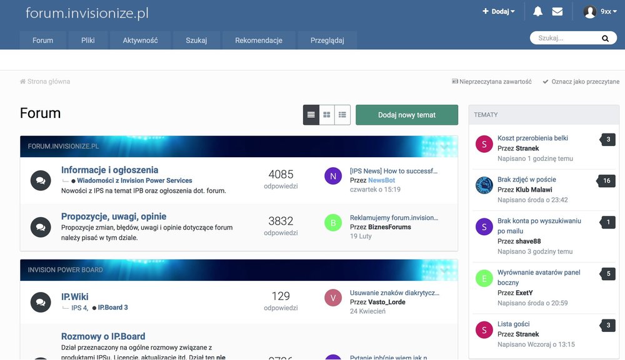Switch to table list view mode
The width and height of the screenshot is (625, 360).
[x=311, y=115]
